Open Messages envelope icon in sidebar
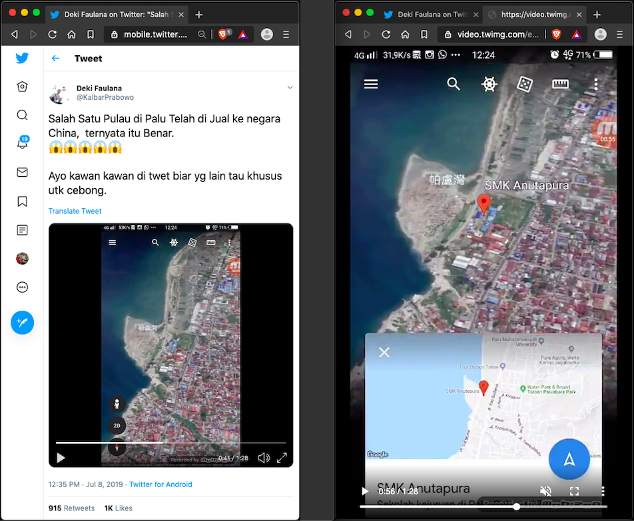Screen dimensions: 634x521 (22, 172)
